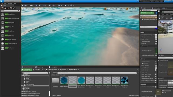173x97 pixels.
Task: Collapse the Physics section in Details
Action: (x=141, y=59)
